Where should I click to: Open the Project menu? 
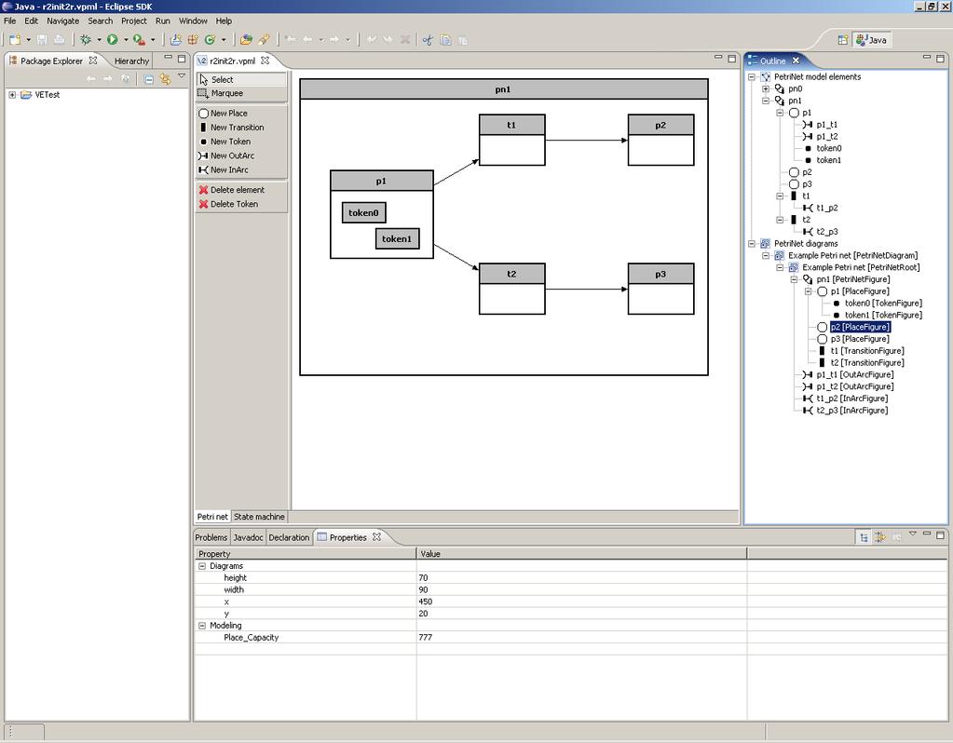click(134, 20)
